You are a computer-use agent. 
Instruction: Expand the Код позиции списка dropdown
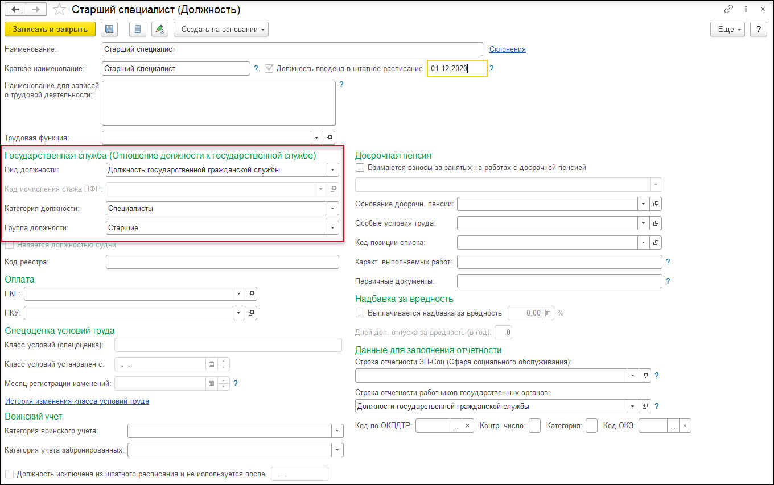point(644,243)
